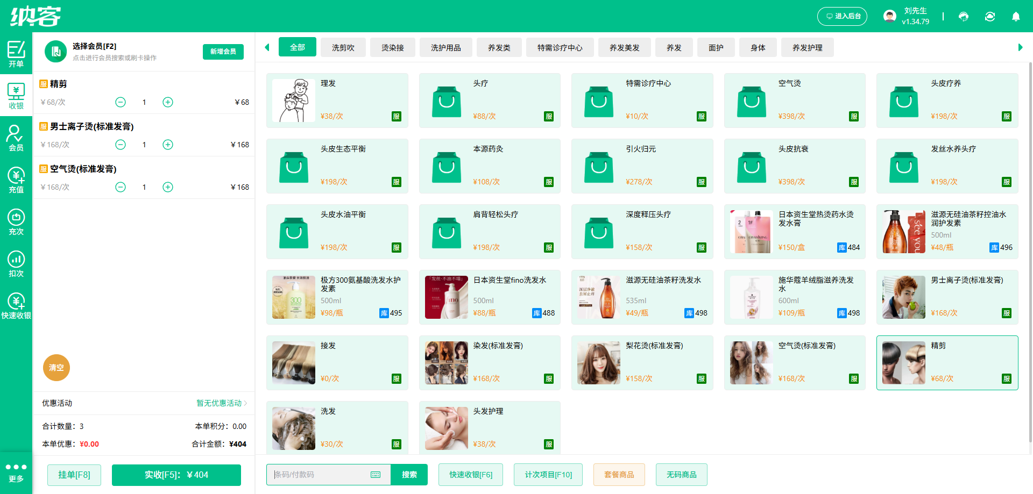The height and width of the screenshot is (494, 1033).
Task: Click the 新增会员 button
Action: (223, 52)
